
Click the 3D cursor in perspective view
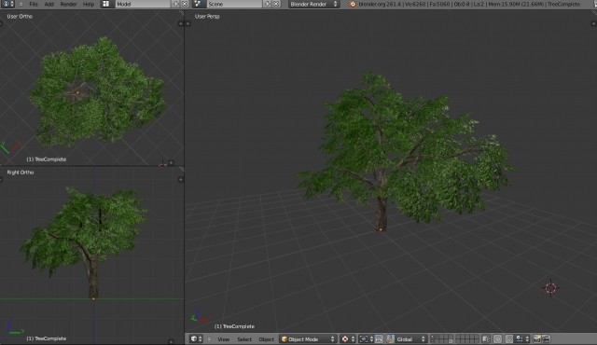click(x=550, y=288)
